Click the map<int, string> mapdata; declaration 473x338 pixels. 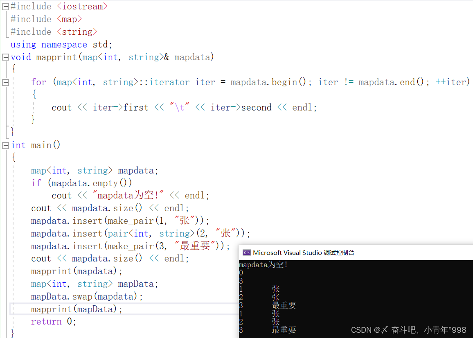pyautogui.click(x=95, y=171)
